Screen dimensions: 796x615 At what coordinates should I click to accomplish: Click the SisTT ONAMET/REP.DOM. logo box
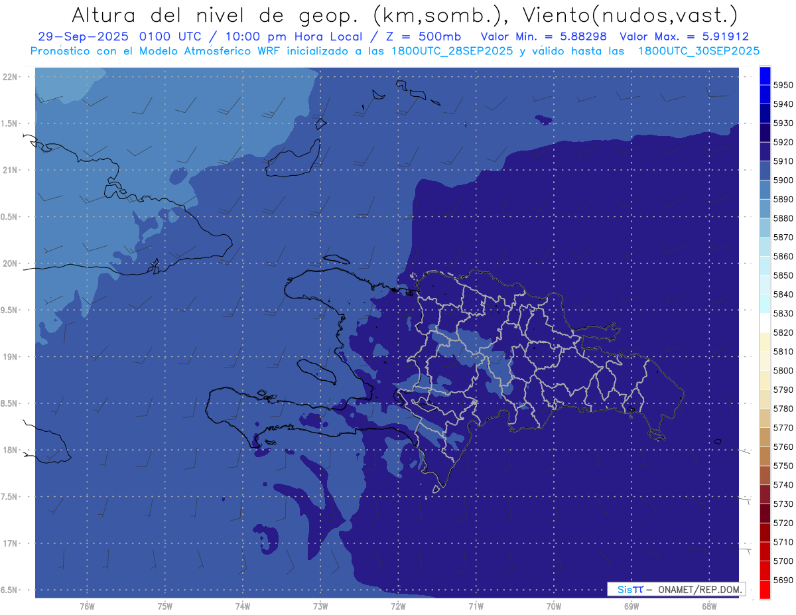[x=676, y=589]
